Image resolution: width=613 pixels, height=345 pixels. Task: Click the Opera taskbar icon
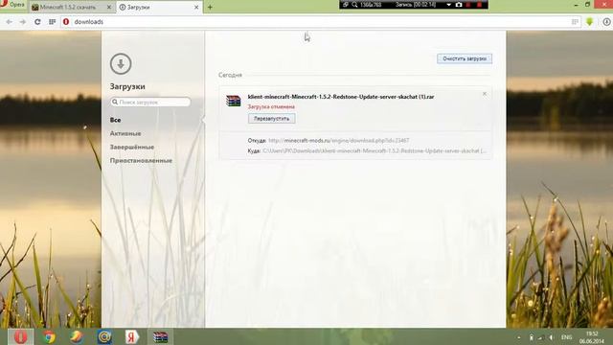pos(20,336)
